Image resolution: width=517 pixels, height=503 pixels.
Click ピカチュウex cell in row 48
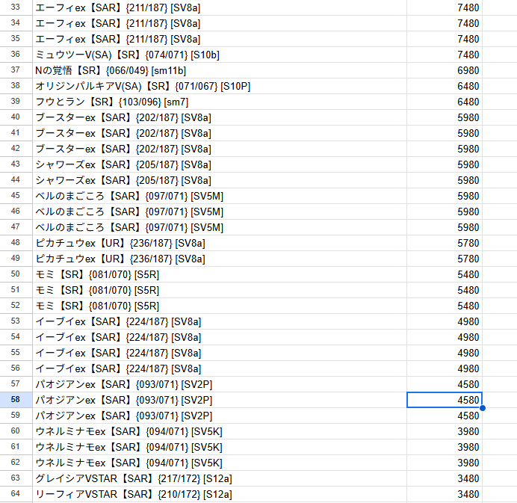pyautogui.click(x=220, y=243)
